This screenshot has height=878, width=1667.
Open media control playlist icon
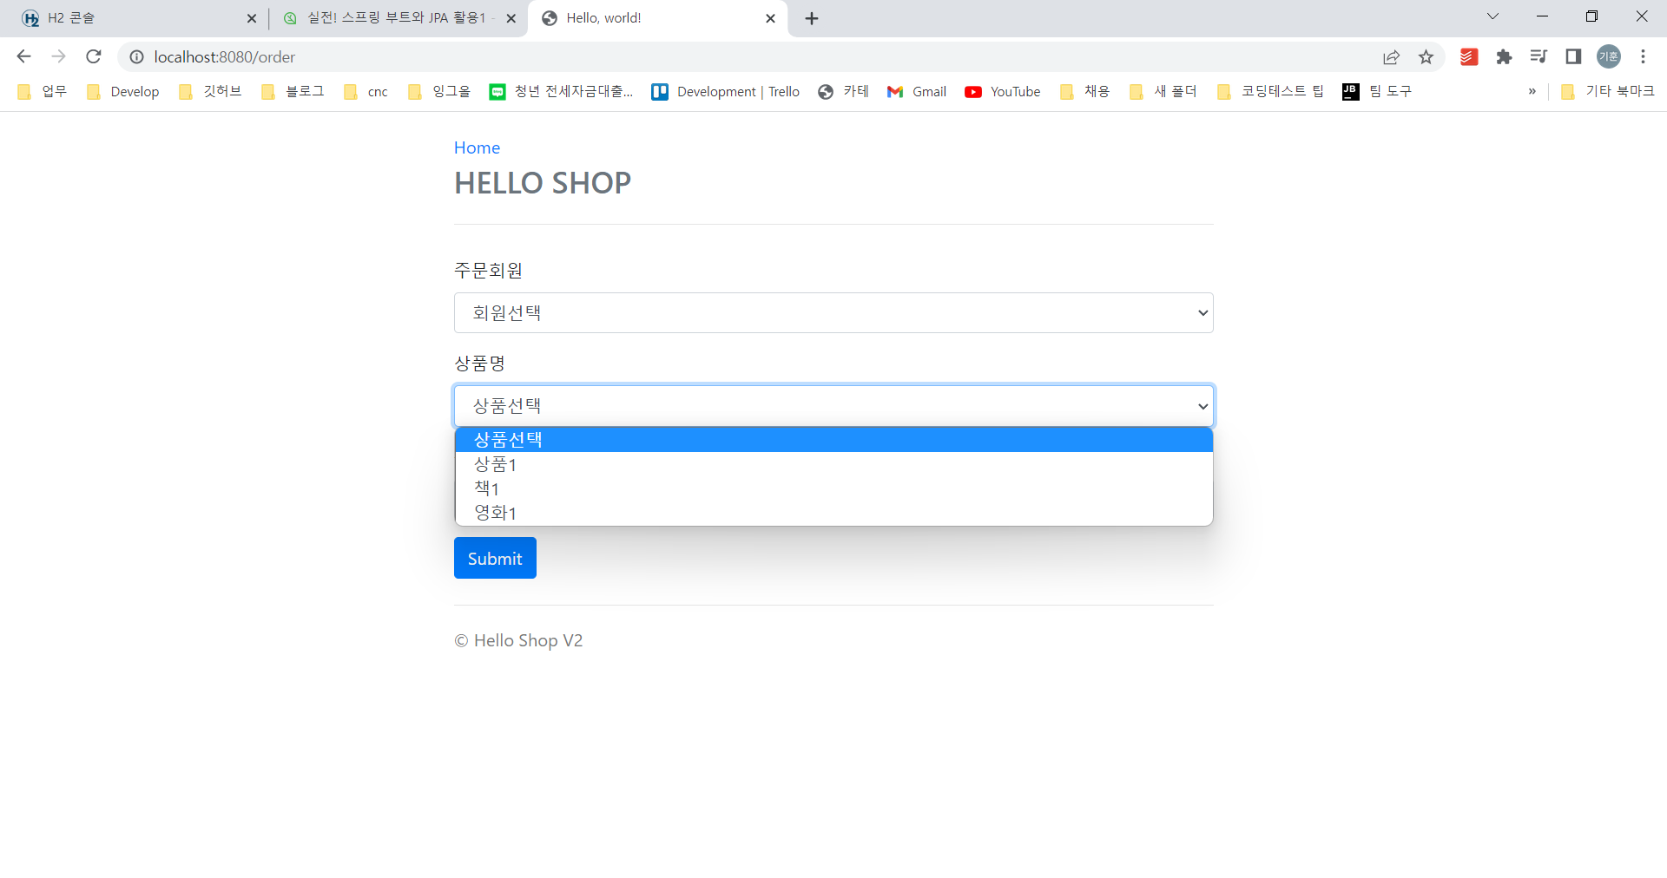click(x=1539, y=56)
